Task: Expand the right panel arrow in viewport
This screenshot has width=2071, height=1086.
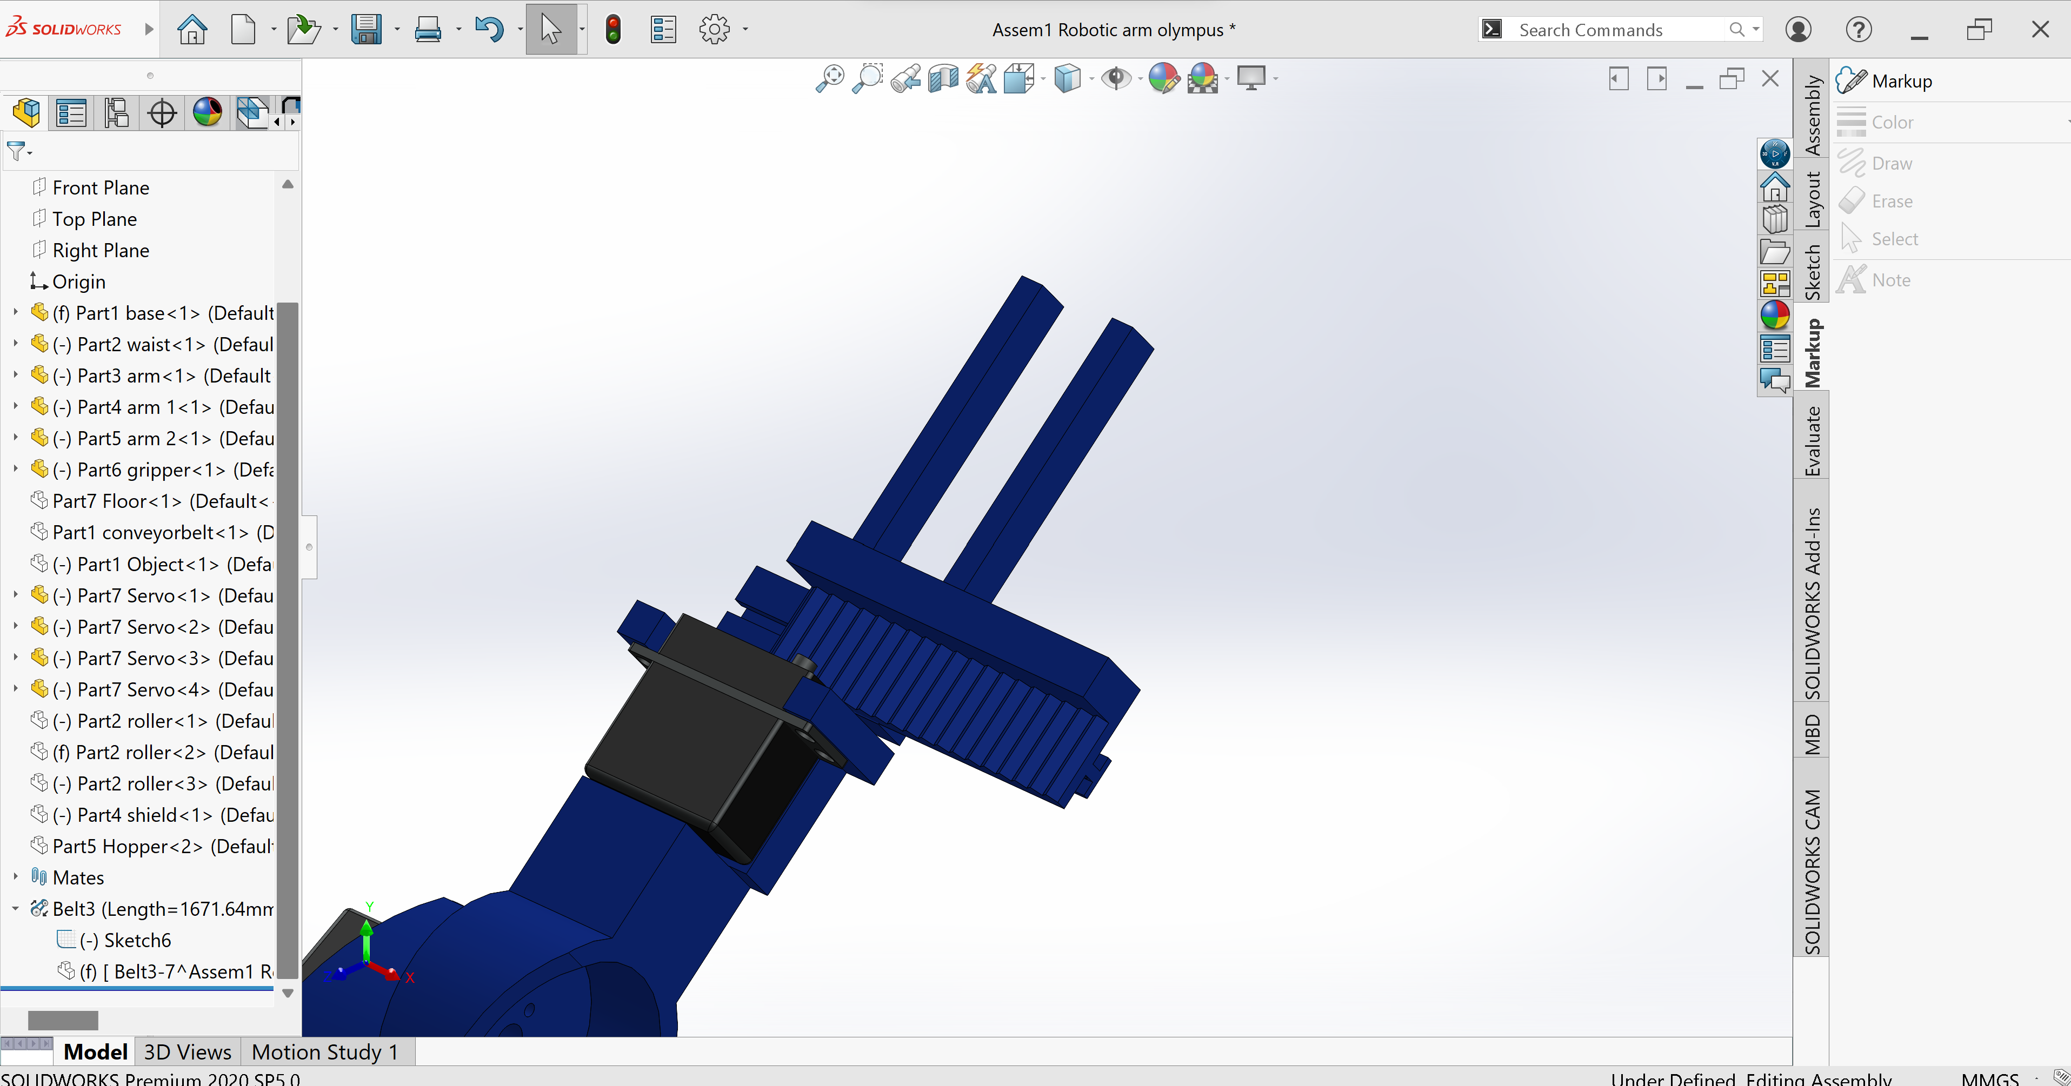Action: tap(1656, 79)
